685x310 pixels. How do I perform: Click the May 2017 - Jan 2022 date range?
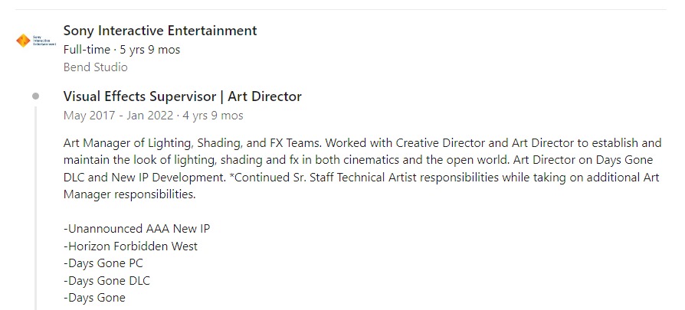(117, 116)
